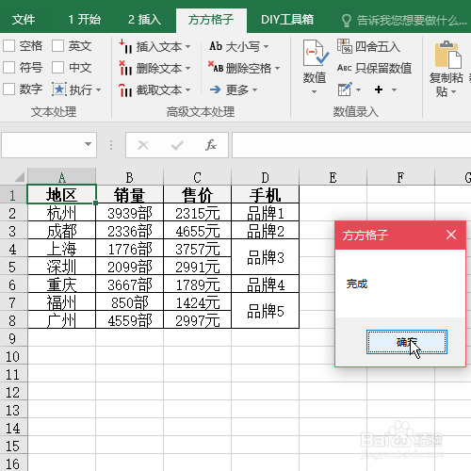Switch to the 插入 tab

144,20
